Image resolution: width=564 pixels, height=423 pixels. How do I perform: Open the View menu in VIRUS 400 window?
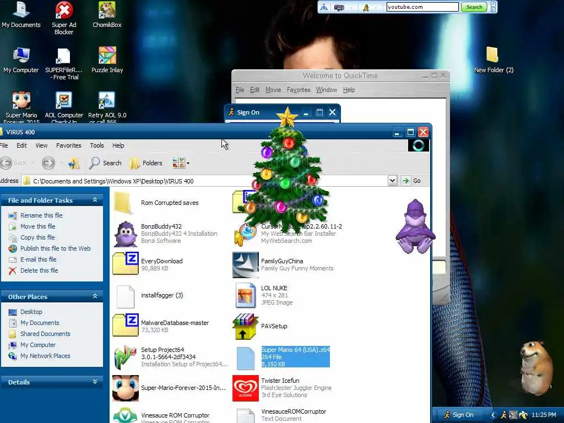click(41, 145)
